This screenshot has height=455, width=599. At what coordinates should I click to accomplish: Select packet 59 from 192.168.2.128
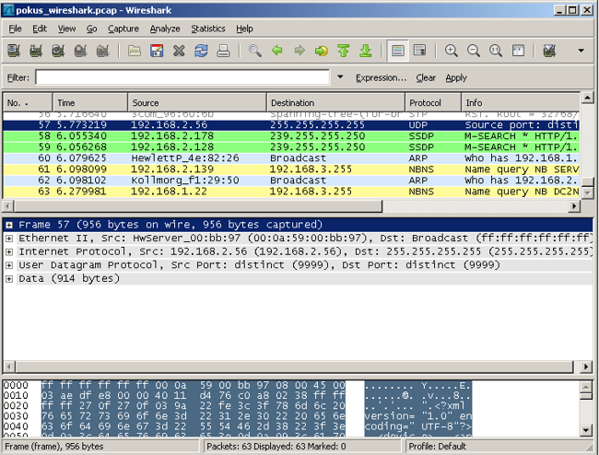click(291, 147)
